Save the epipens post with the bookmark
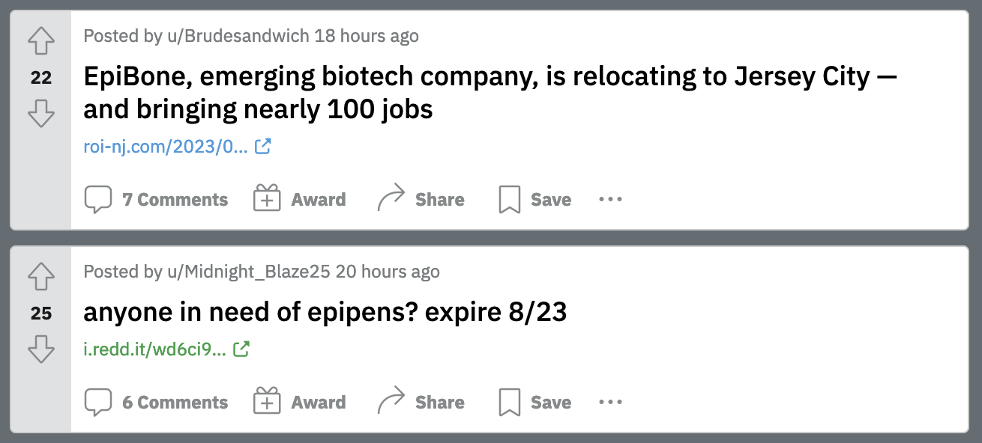This screenshot has height=443, width=982. coord(534,403)
